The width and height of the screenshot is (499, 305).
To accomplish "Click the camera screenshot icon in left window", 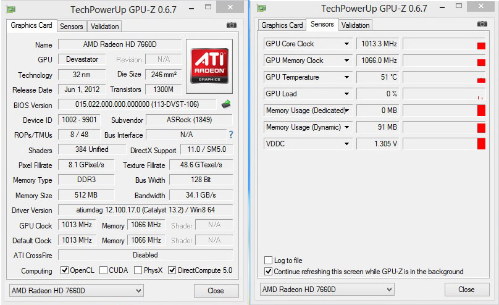I will tap(232, 25).
